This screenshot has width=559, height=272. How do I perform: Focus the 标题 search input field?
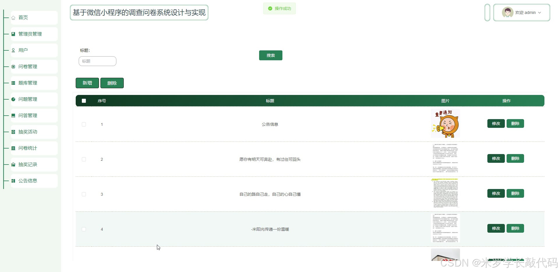point(98,61)
